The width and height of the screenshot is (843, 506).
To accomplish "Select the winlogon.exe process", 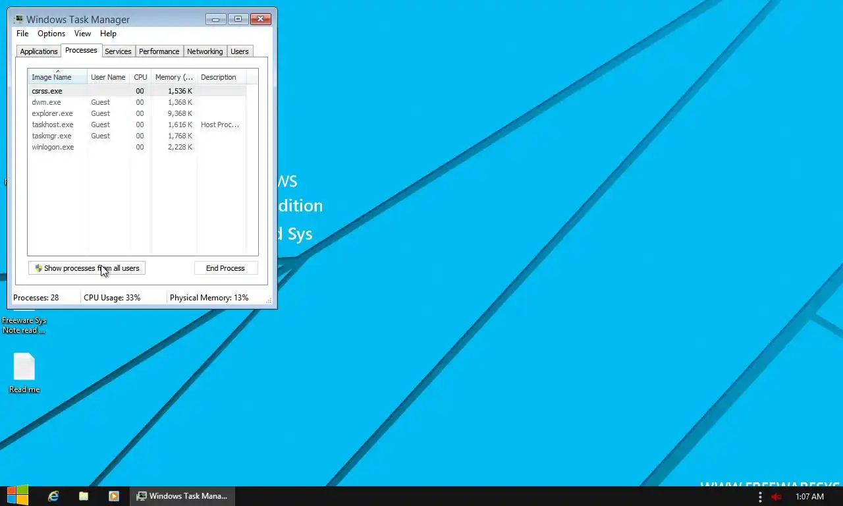I will pos(137,147).
